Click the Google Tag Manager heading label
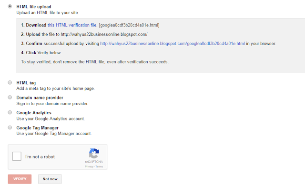 pos(37,128)
